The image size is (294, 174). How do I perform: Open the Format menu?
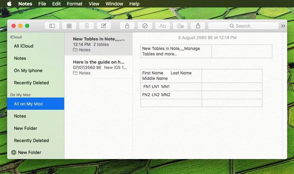point(75,4)
